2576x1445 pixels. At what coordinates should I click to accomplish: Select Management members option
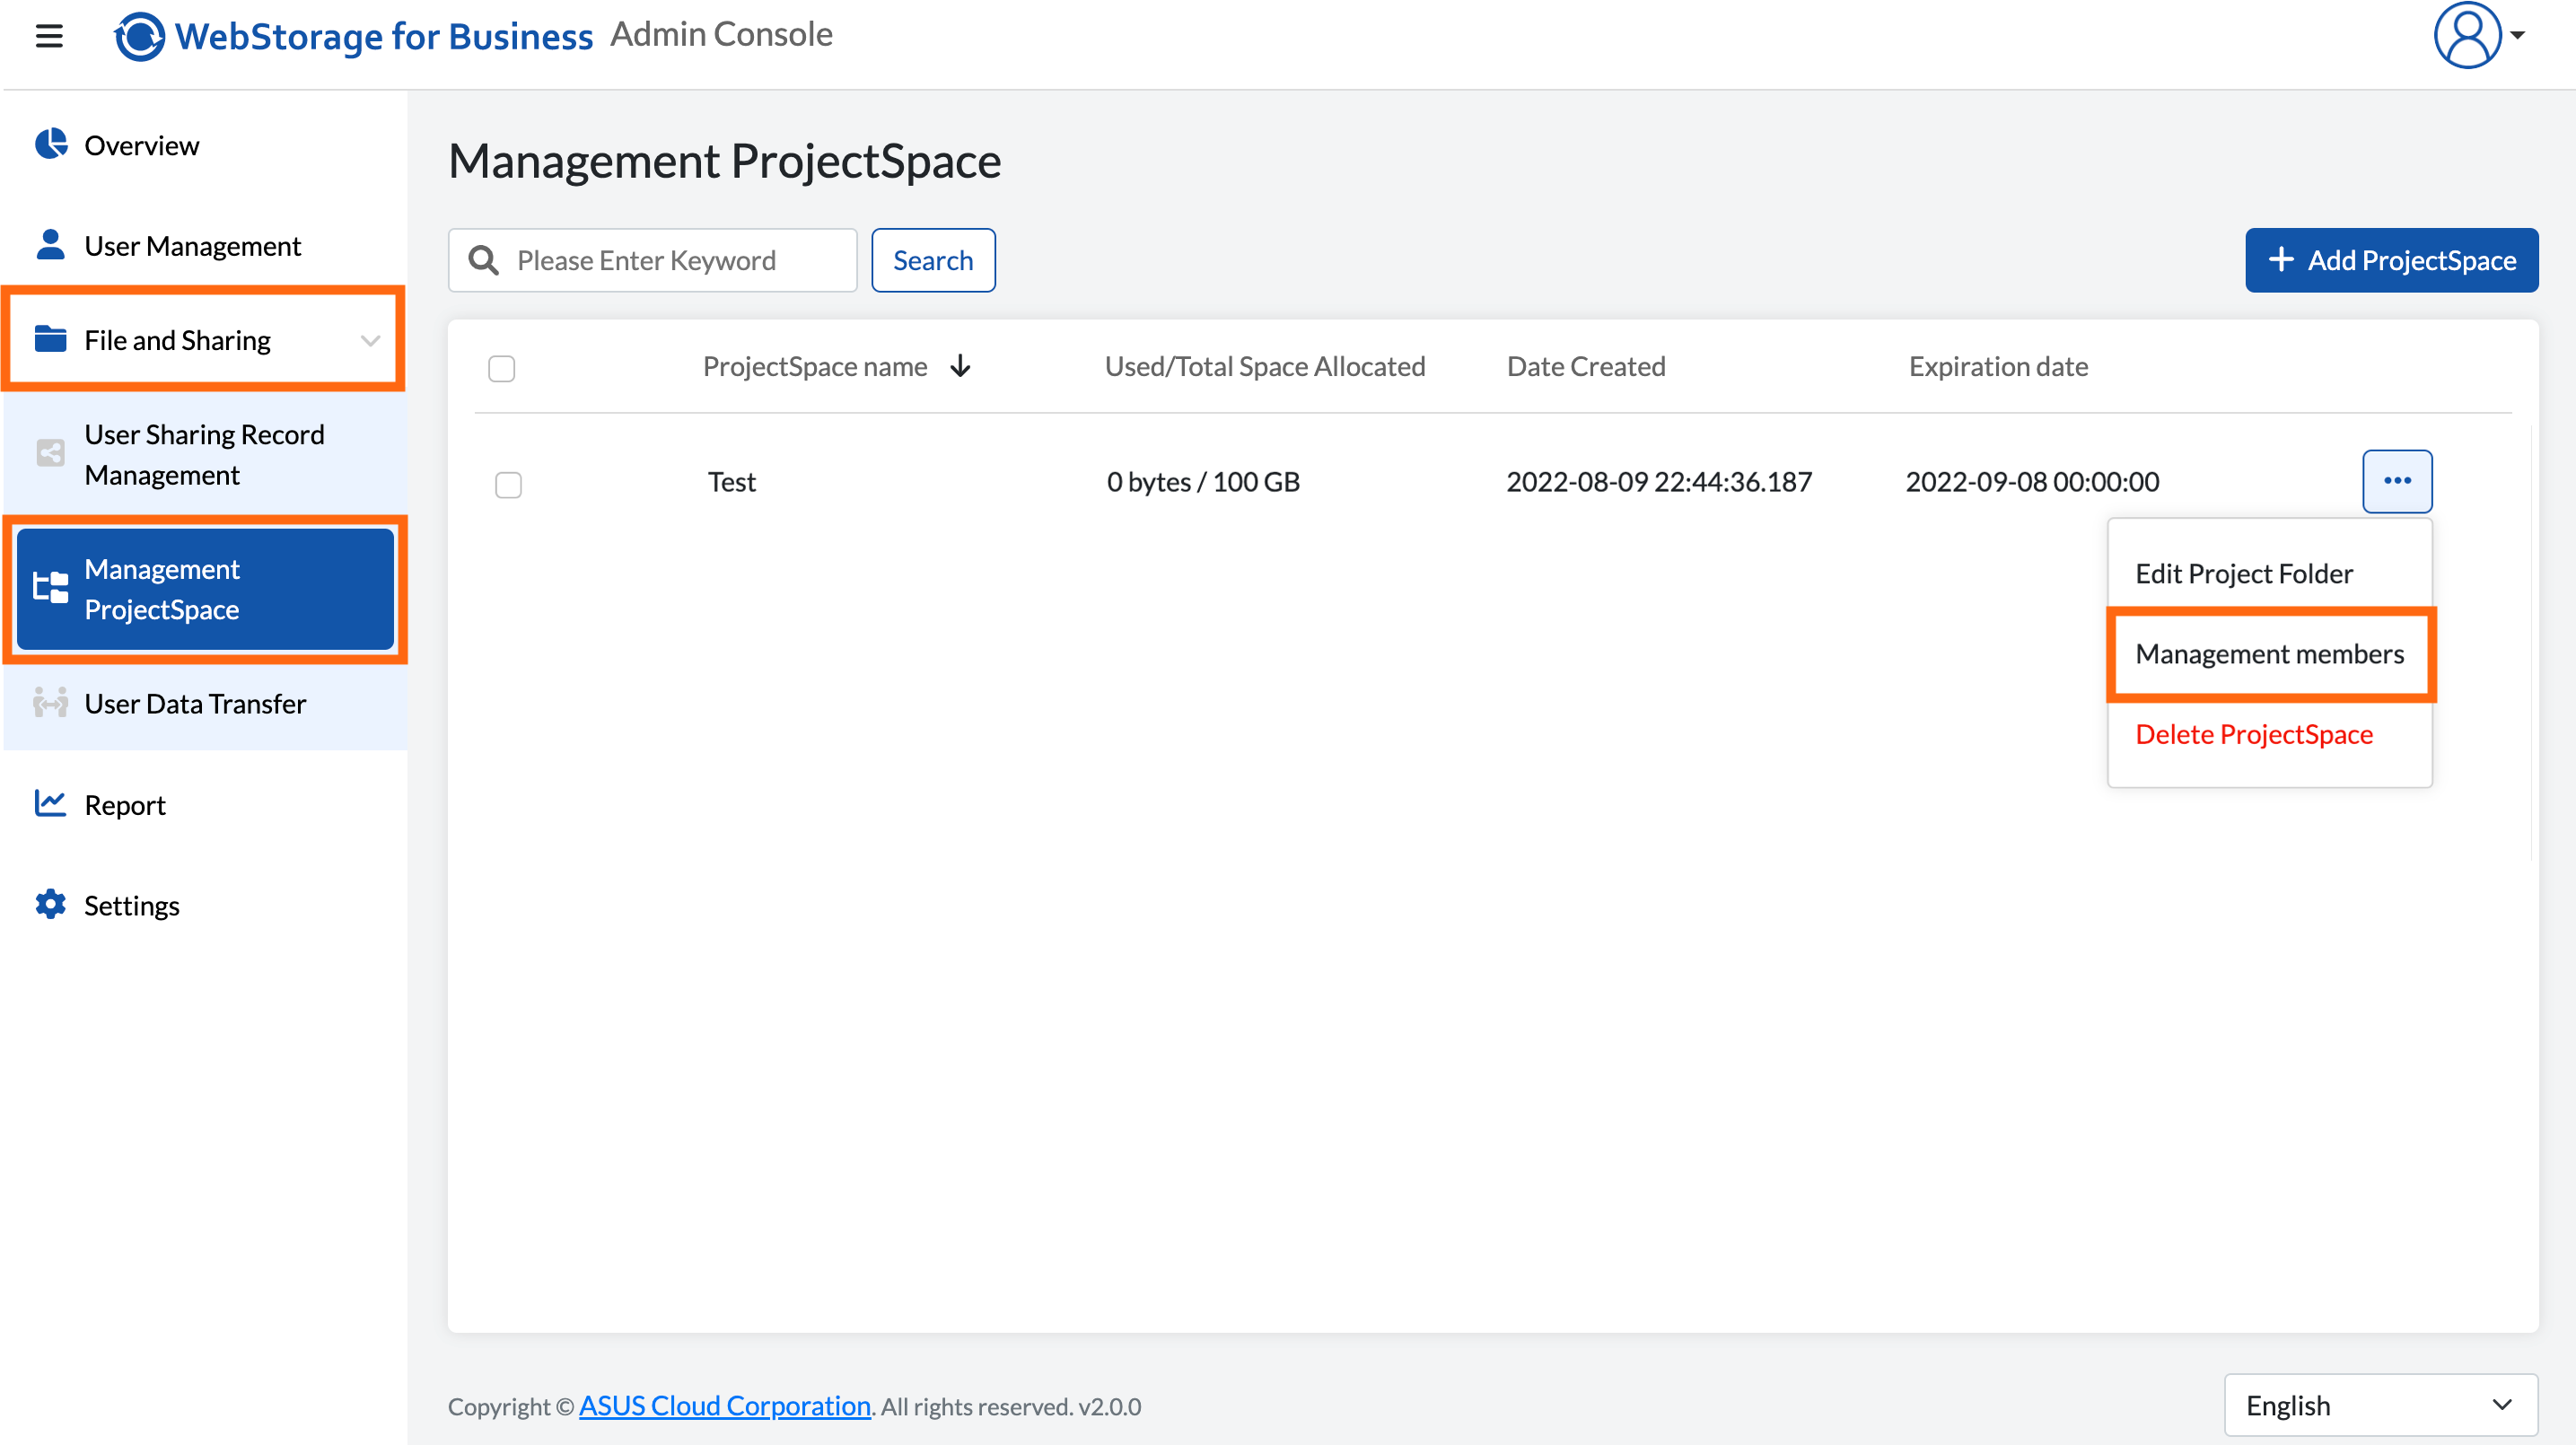(2270, 654)
